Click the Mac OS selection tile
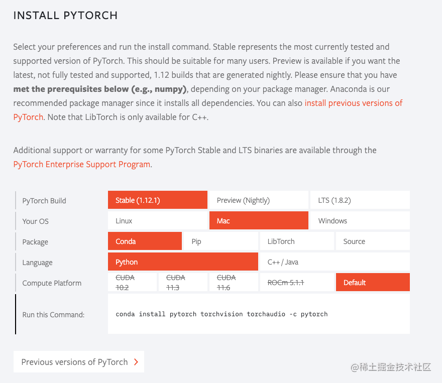The height and width of the screenshot is (383, 442). pyautogui.click(x=258, y=220)
